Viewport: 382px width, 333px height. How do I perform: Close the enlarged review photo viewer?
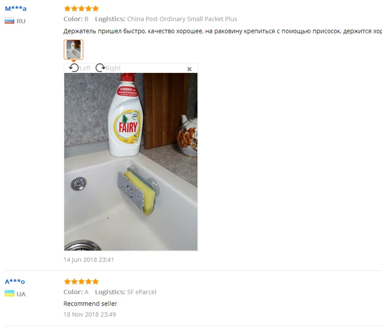(189, 69)
